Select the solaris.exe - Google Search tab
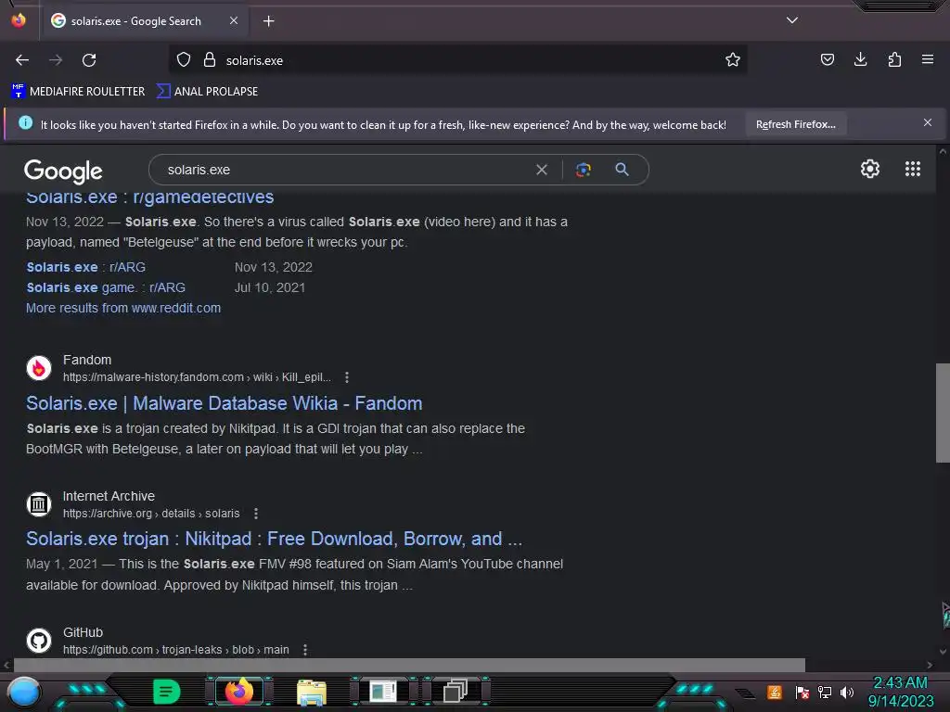The image size is (950, 712). [144, 21]
